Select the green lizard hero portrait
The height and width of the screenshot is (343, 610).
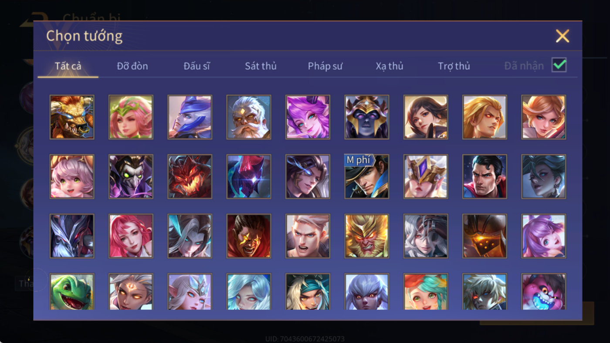pos(72,292)
